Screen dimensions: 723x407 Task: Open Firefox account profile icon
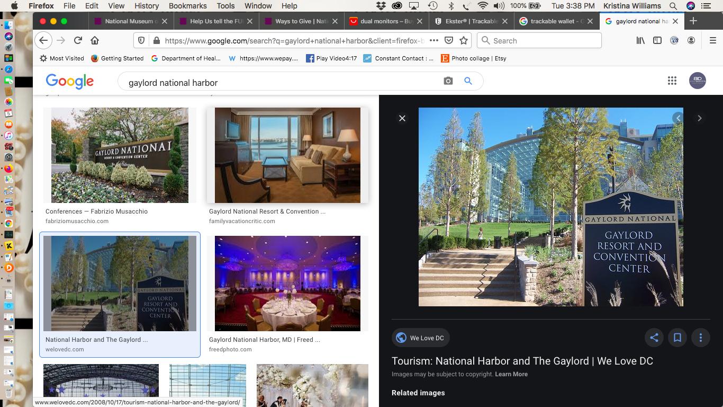pos(691,41)
